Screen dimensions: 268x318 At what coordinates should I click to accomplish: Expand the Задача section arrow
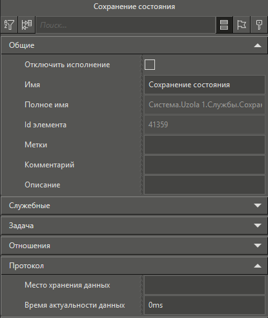click(x=258, y=226)
